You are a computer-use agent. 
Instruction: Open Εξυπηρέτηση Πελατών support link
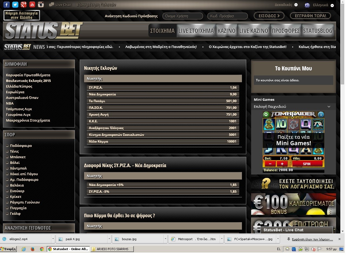click(x=96, y=5)
